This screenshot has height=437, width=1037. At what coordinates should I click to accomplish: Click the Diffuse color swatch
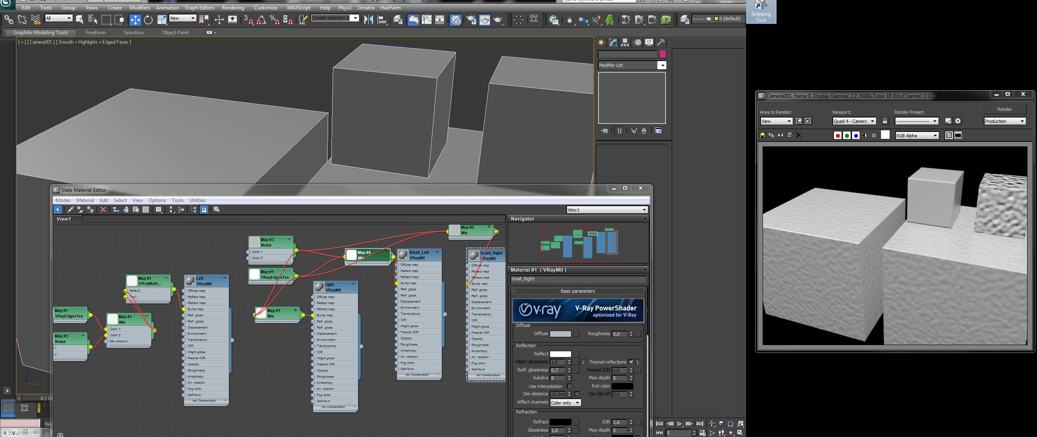coord(560,334)
